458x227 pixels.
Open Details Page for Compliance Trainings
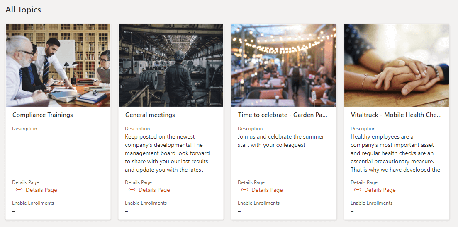click(41, 190)
